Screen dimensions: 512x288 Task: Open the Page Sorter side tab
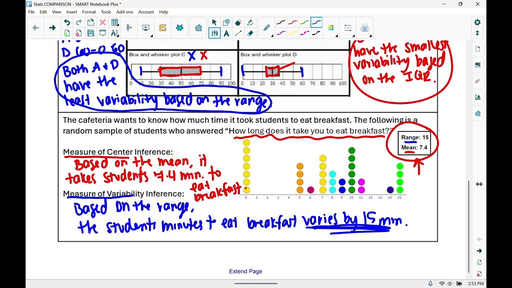click(478, 49)
